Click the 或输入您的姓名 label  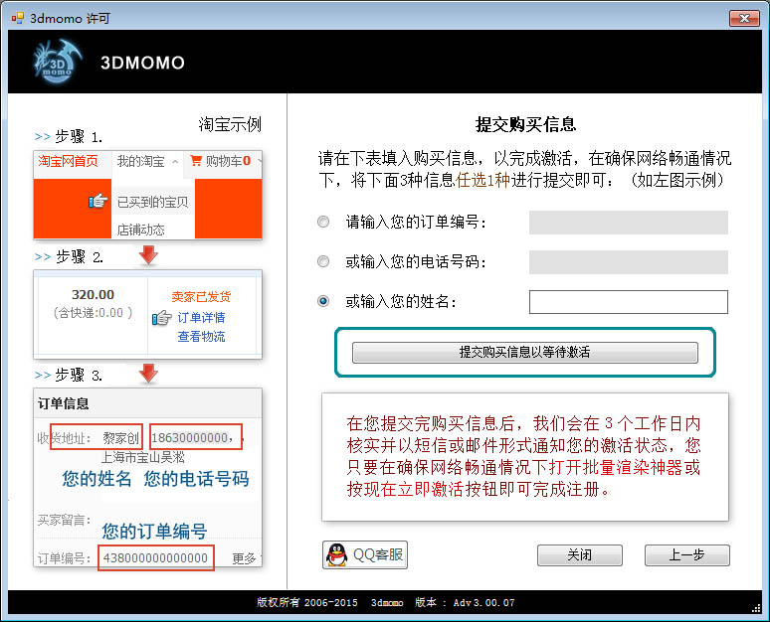(401, 302)
